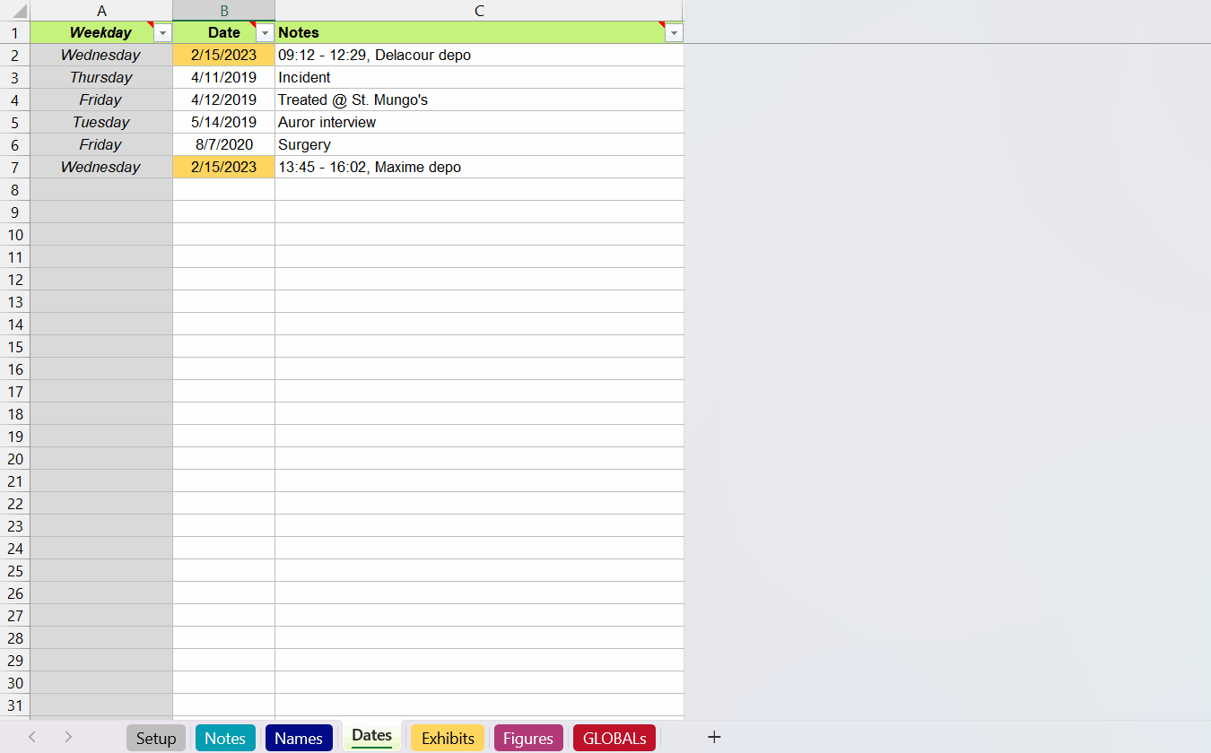
Task: Open the Date column filter dropdown
Action: pos(265,33)
